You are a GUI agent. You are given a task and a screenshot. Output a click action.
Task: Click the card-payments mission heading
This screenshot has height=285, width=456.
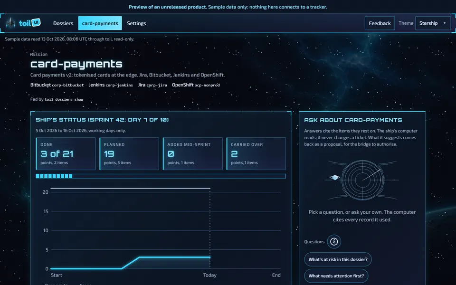(76, 64)
